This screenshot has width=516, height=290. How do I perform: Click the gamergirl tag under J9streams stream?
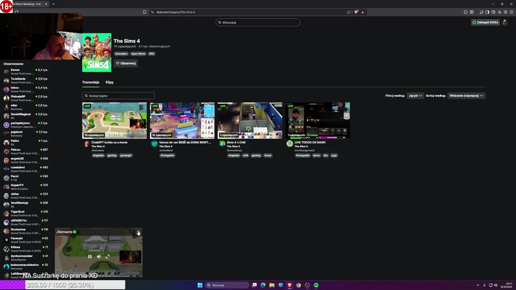(x=126, y=155)
